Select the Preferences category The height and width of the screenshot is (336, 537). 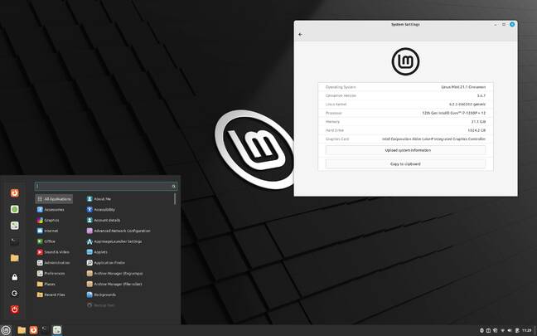(51, 273)
